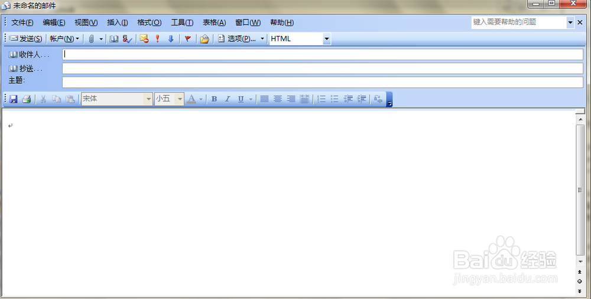
Task: Click the attach file paperclip icon
Action: coord(91,39)
